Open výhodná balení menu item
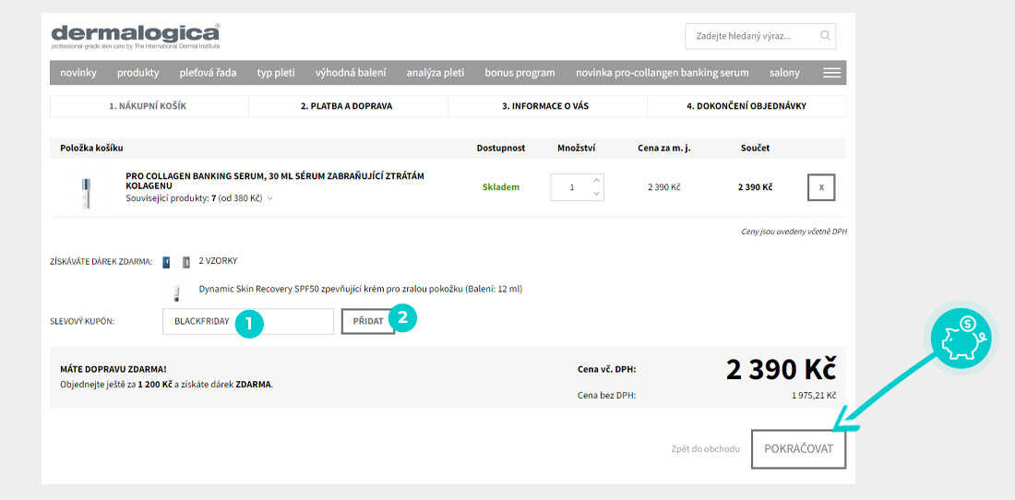 (x=351, y=73)
